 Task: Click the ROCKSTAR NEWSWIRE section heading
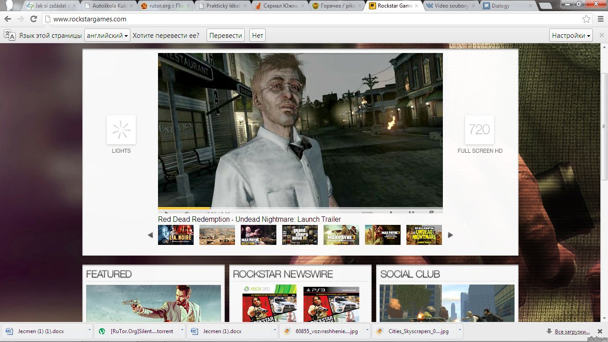click(x=283, y=274)
